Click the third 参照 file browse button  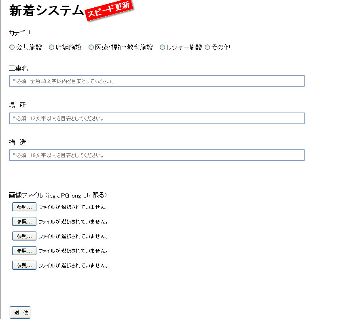pyautogui.click(x=23, y=236)
